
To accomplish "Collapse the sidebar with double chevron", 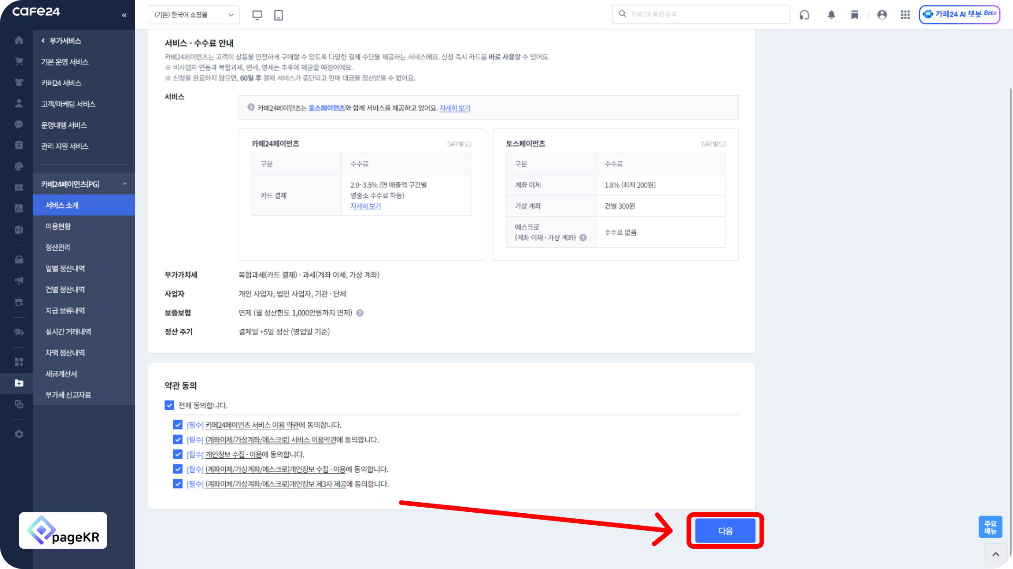I will click(x=124, y=15).
